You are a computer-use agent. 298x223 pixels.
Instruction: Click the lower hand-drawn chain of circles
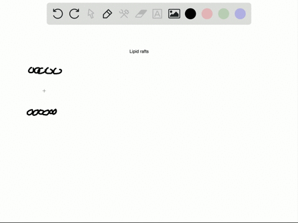click(42, 112)
